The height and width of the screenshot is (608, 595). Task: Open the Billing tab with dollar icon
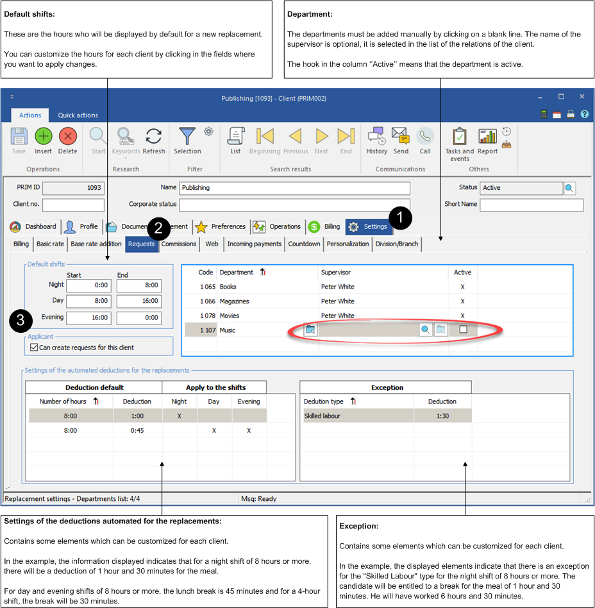[x=324, y=226]
